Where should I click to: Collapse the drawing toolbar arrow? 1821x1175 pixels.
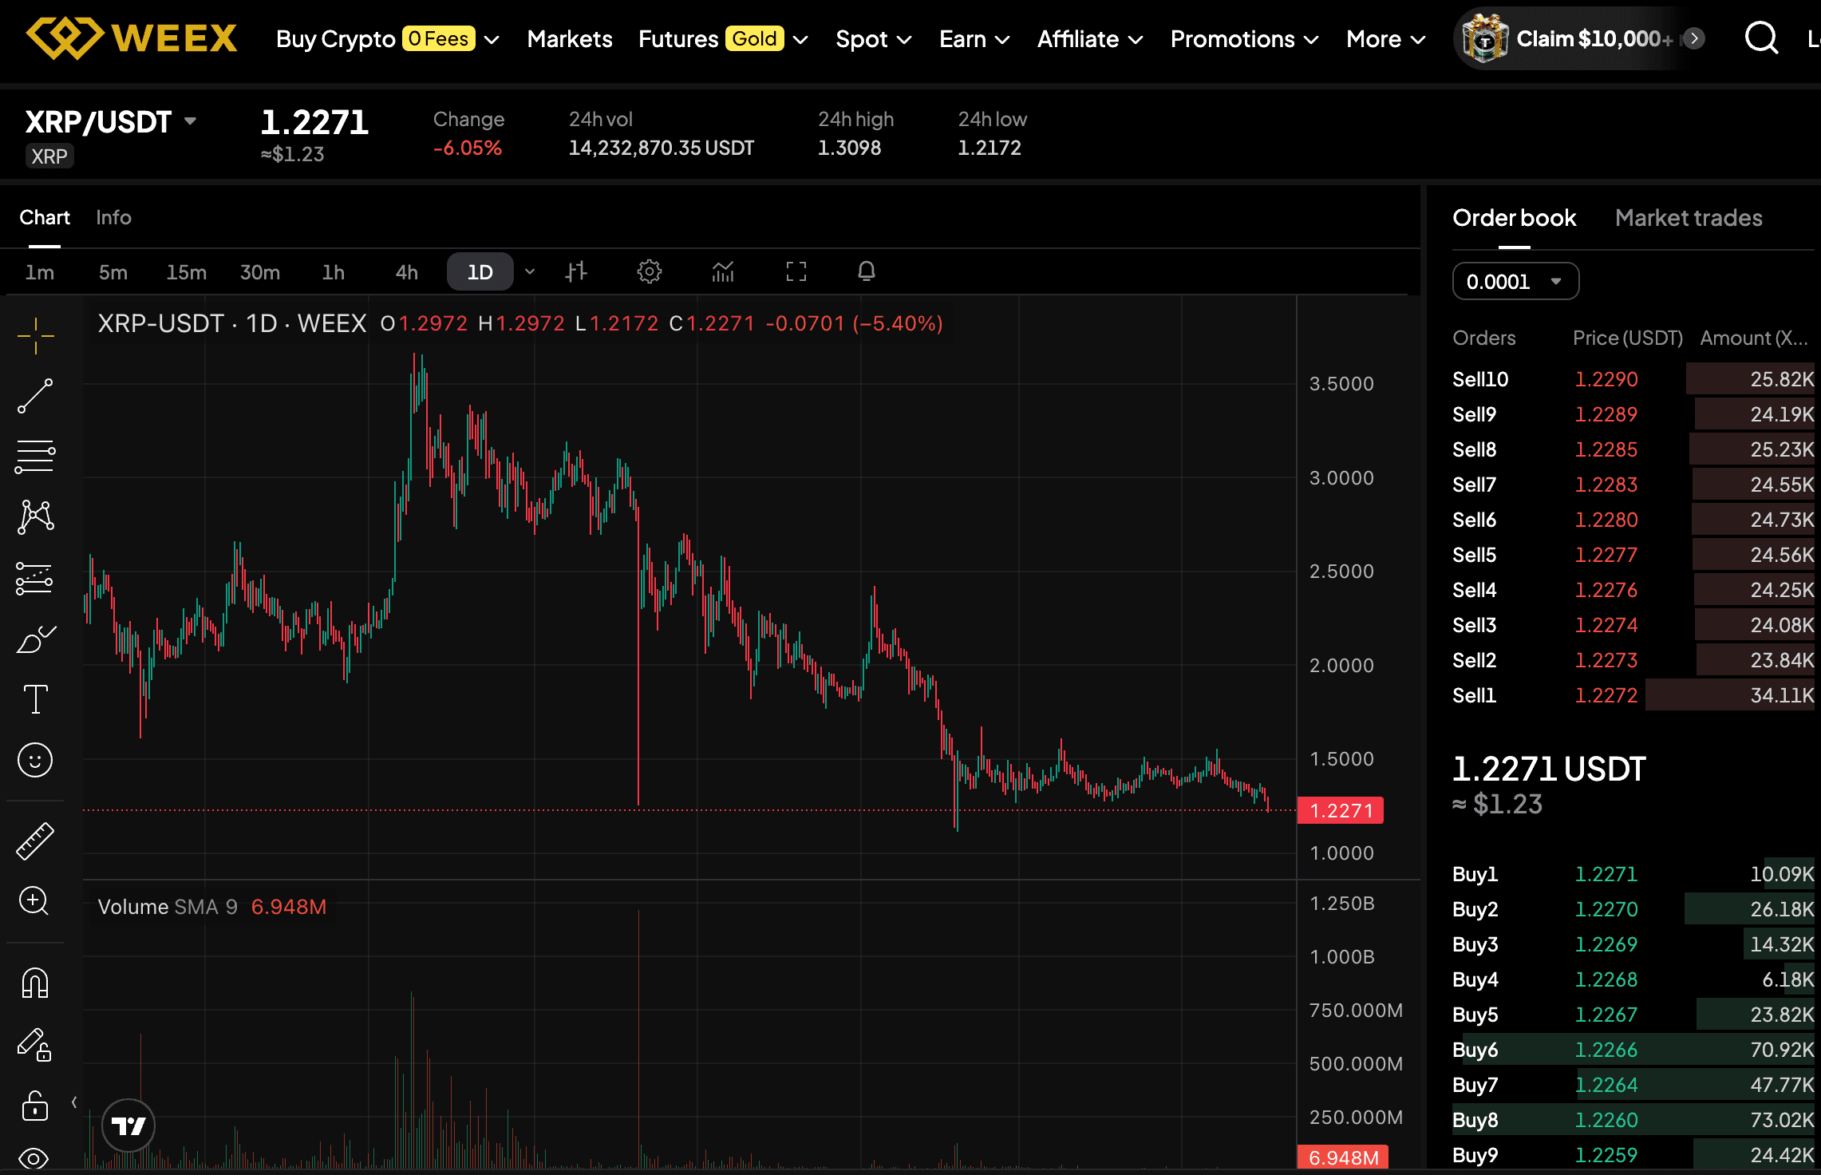[74, 1102]
